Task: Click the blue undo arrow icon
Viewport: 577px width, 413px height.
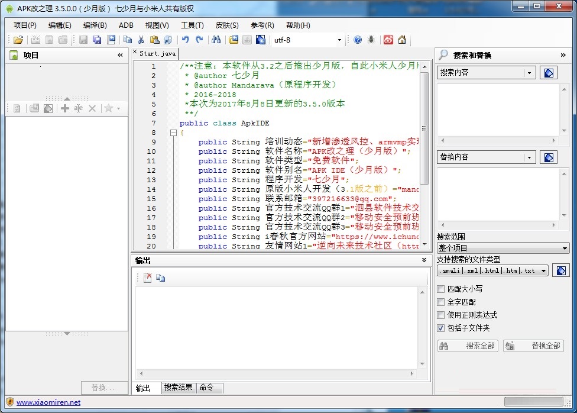Action: (186, 40)
